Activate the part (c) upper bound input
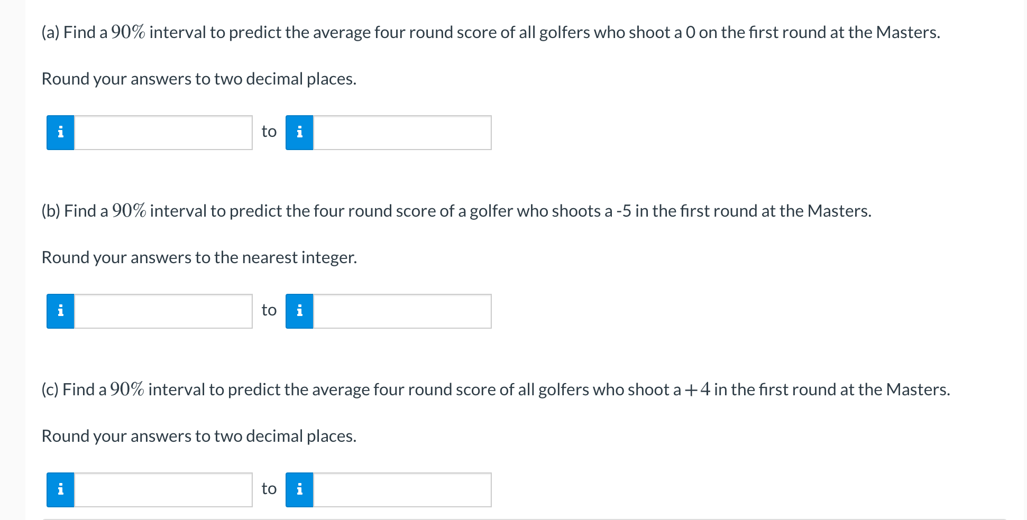 [x=402, y=490]
